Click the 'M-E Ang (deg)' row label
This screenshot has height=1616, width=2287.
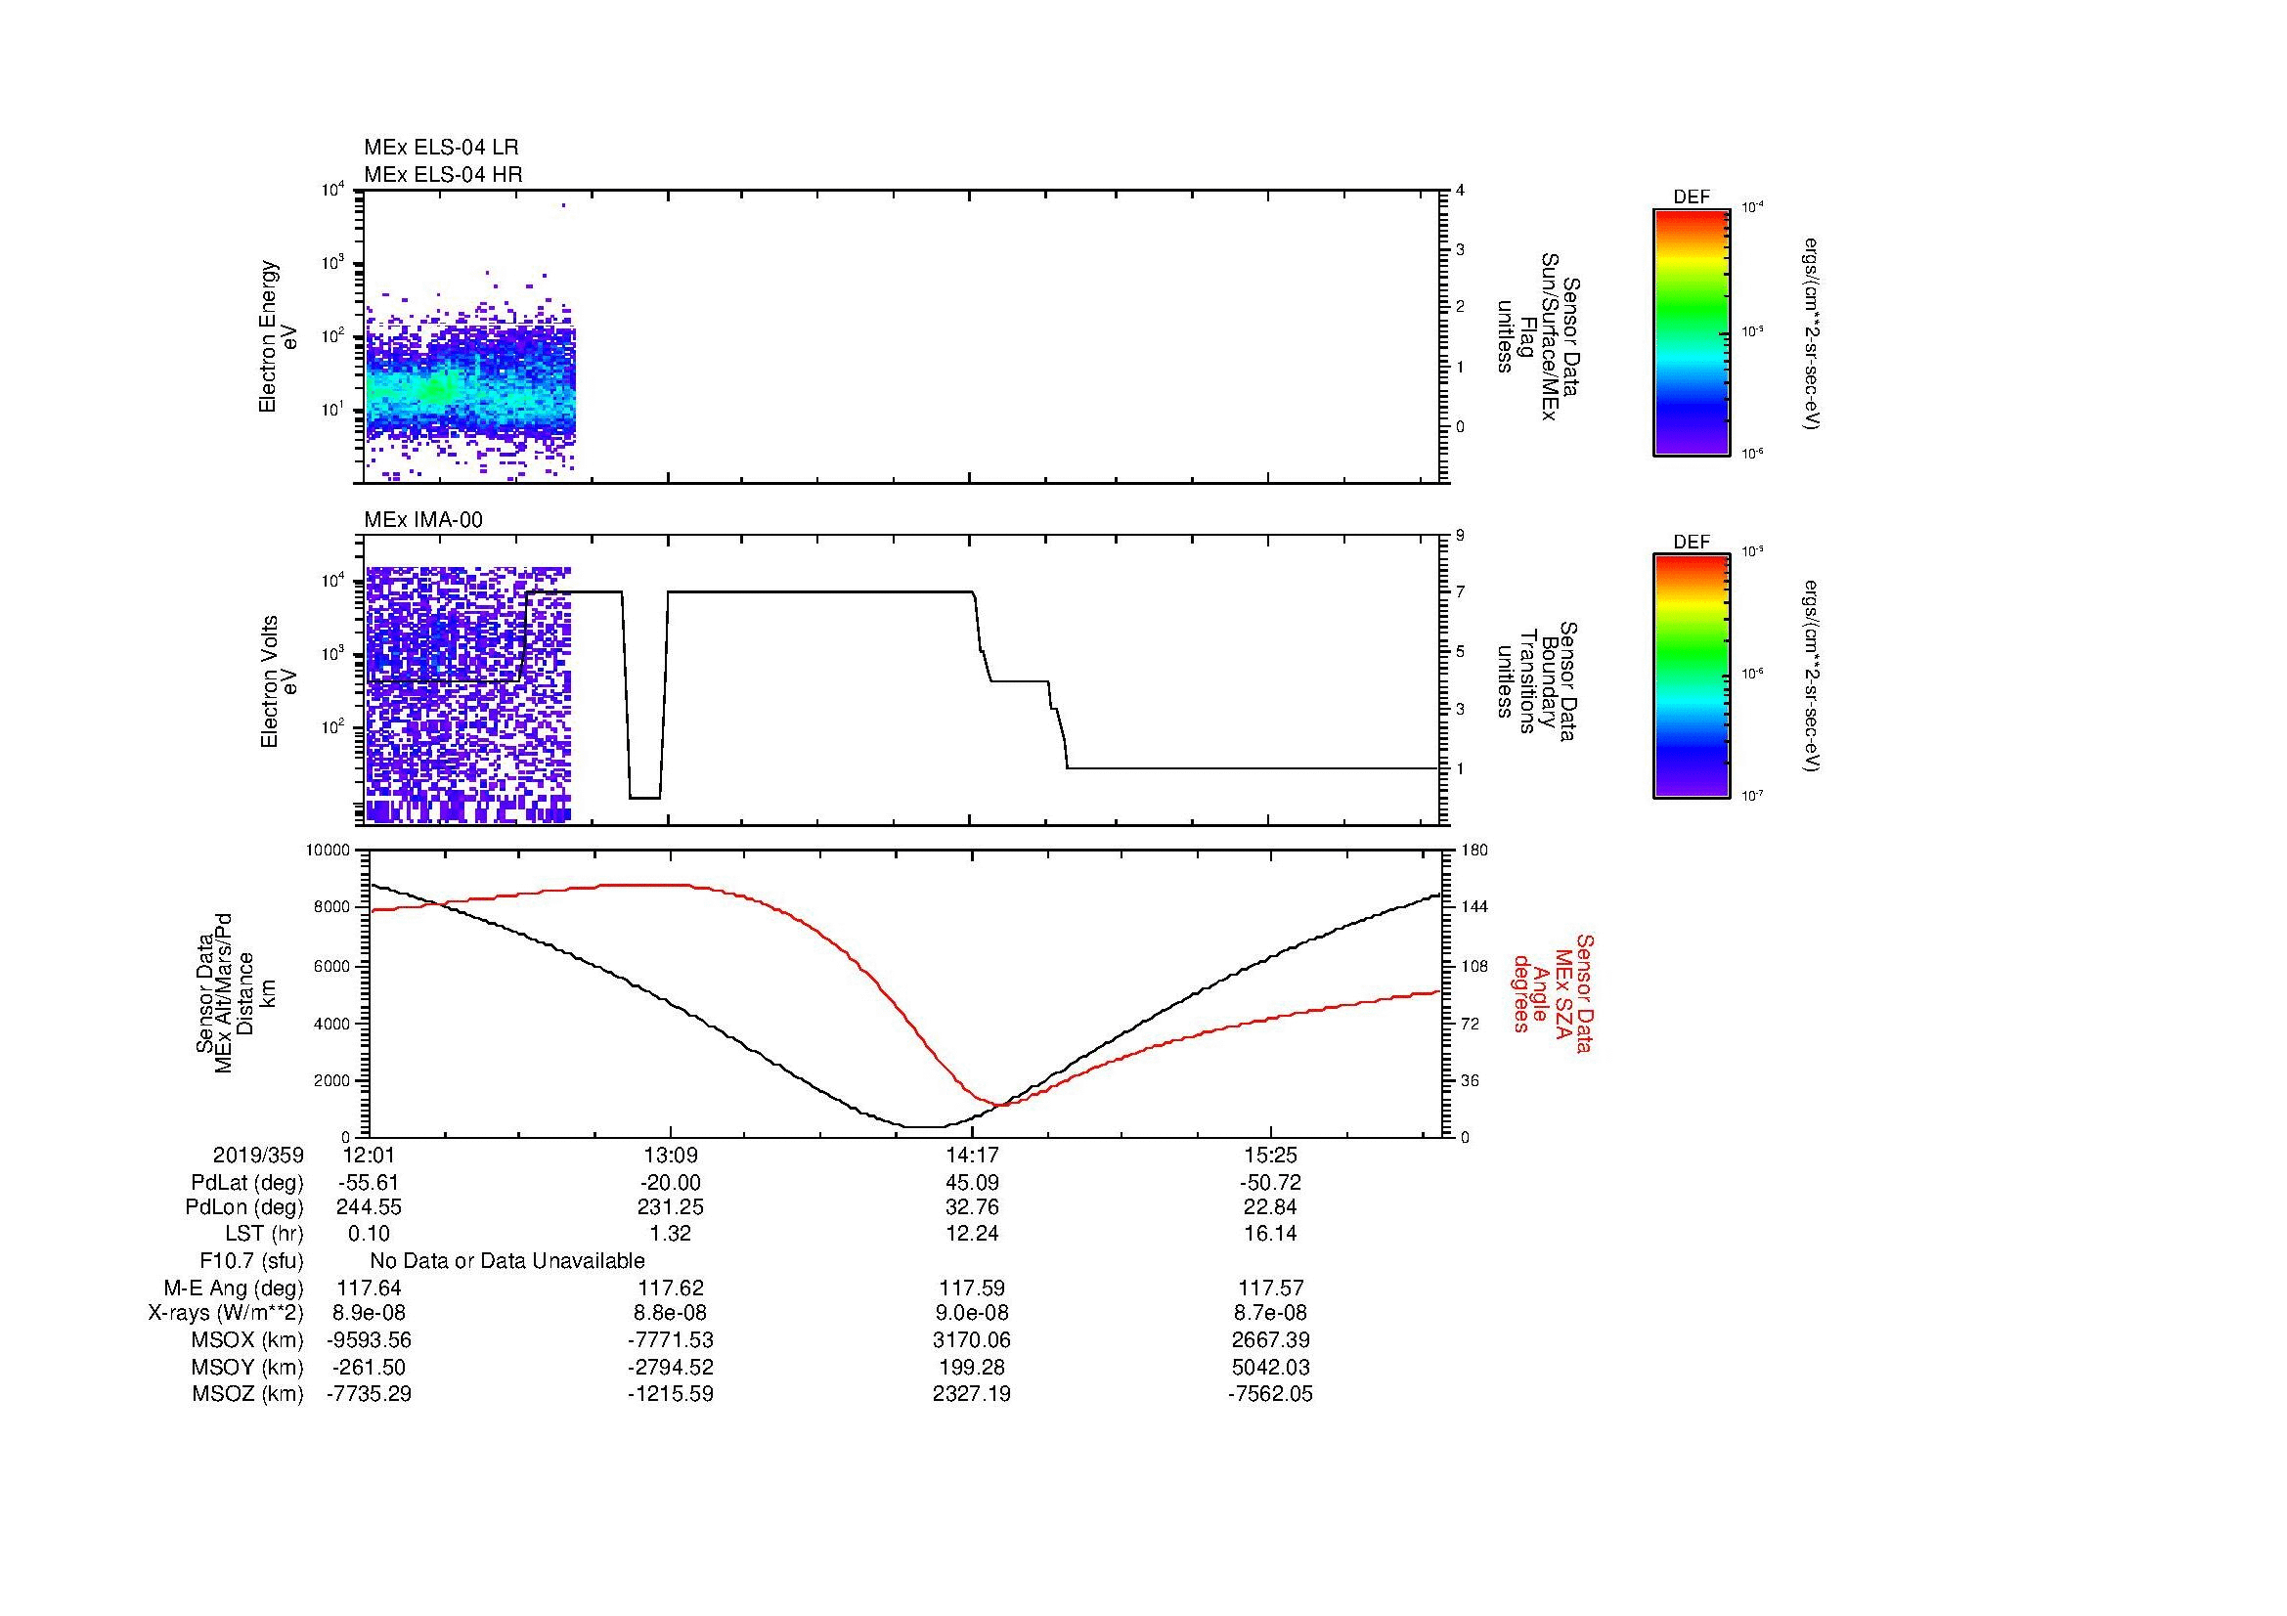(x=234, y=1288)
